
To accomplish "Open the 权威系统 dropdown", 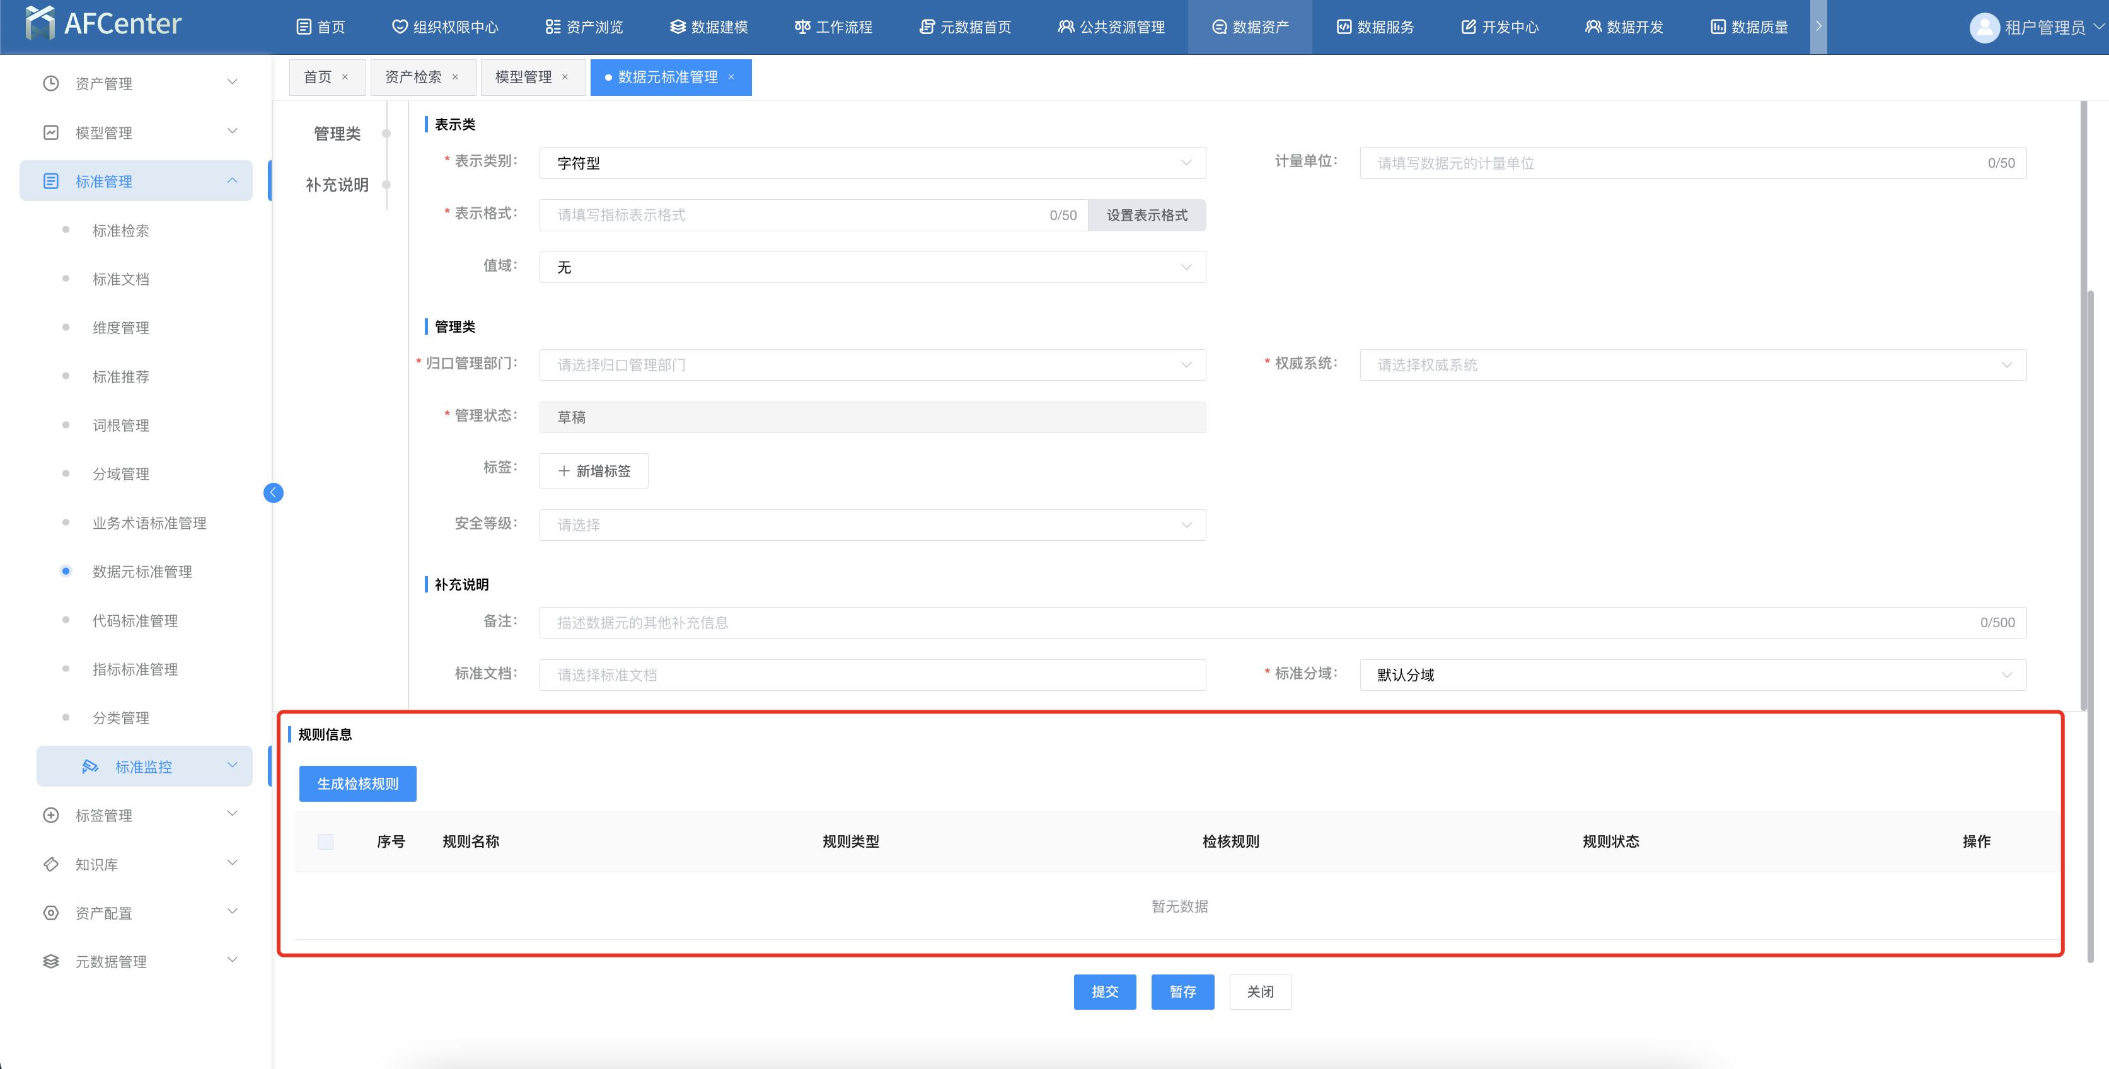I will 1692,365.
